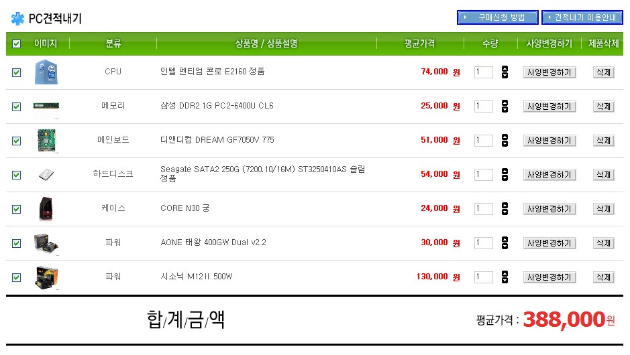
Task: Click the blue PC견적내기 star icon
Action: pyautogui.click(x=17, y=19)
